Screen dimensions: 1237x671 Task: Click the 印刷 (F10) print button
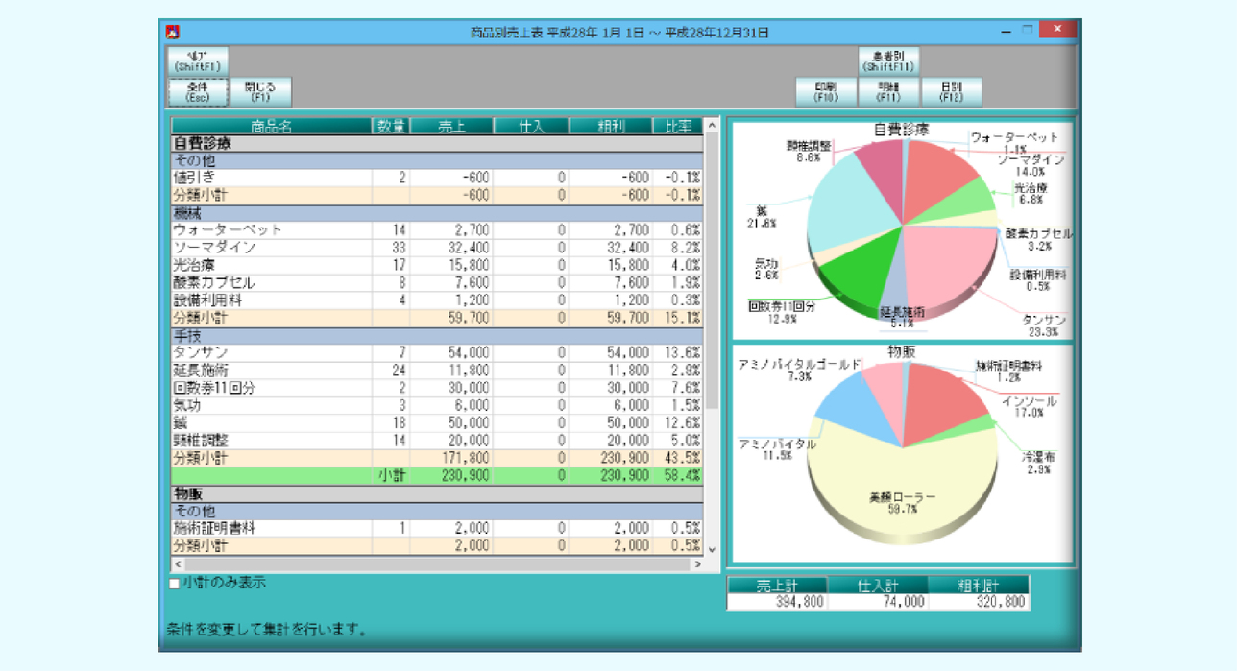click(825, 92)
